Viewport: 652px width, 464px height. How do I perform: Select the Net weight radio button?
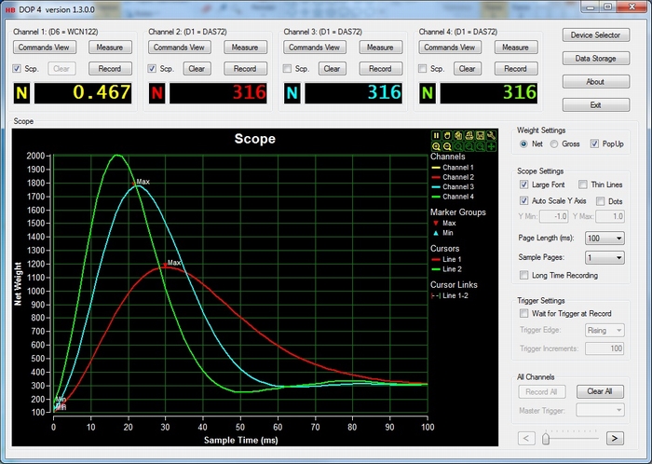523,143
